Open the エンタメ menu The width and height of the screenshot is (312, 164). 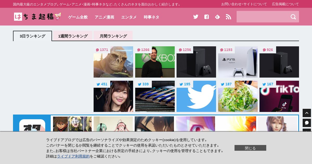click(129, 17)
